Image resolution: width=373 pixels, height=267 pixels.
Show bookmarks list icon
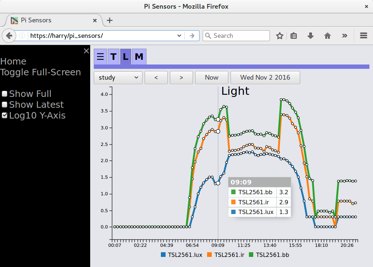point(294,36)
